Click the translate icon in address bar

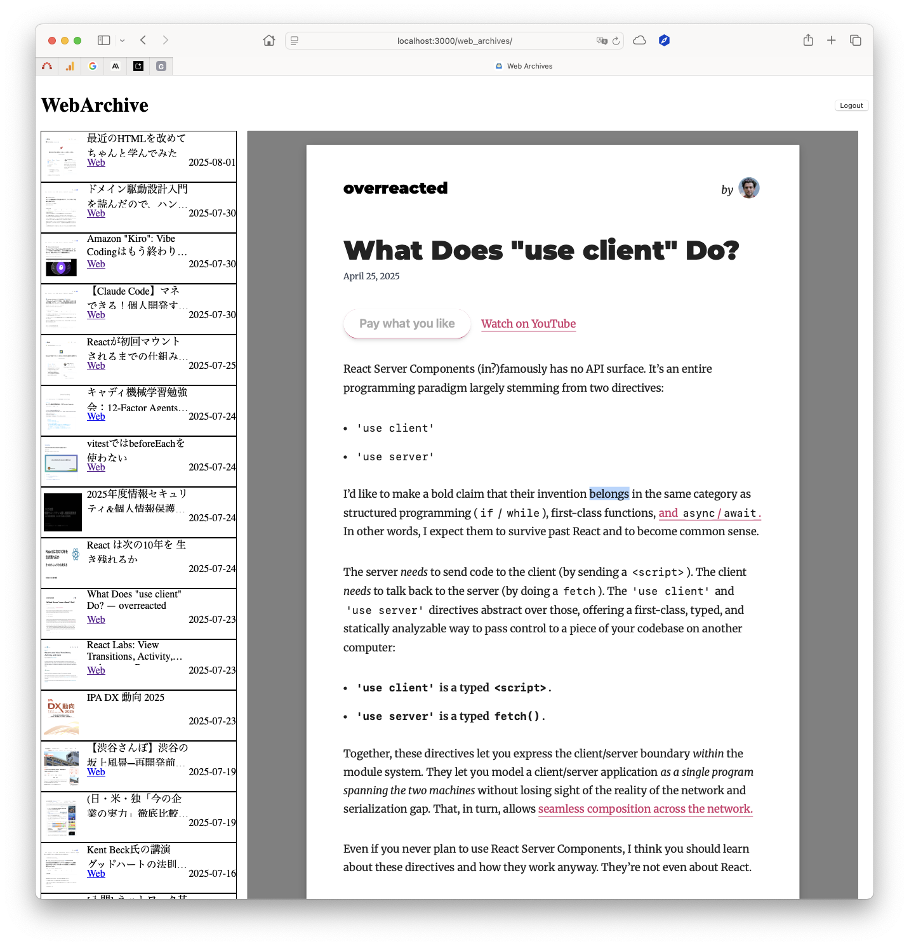[x=602, y=41]
